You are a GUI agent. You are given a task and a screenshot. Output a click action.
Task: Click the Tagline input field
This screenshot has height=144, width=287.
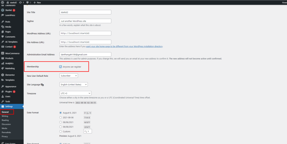[x=85, y=21]
